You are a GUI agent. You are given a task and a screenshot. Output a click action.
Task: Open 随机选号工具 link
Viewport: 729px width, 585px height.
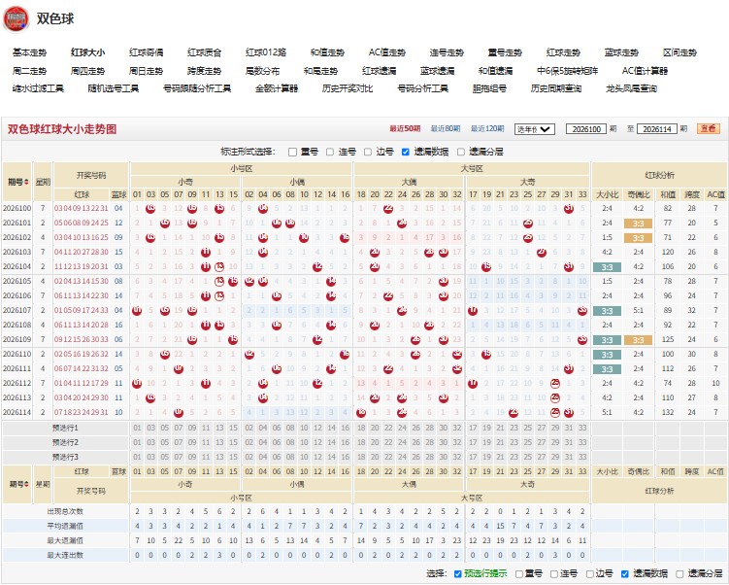(114, 88)
